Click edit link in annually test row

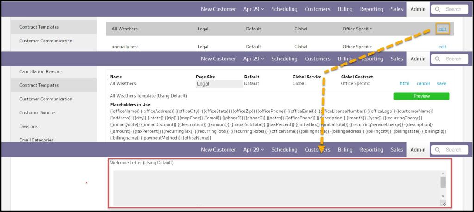442,47
